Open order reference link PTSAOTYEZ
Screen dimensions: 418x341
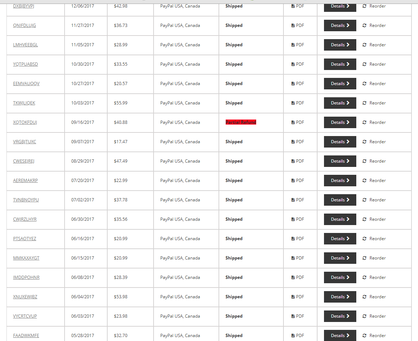click(24, 239)
